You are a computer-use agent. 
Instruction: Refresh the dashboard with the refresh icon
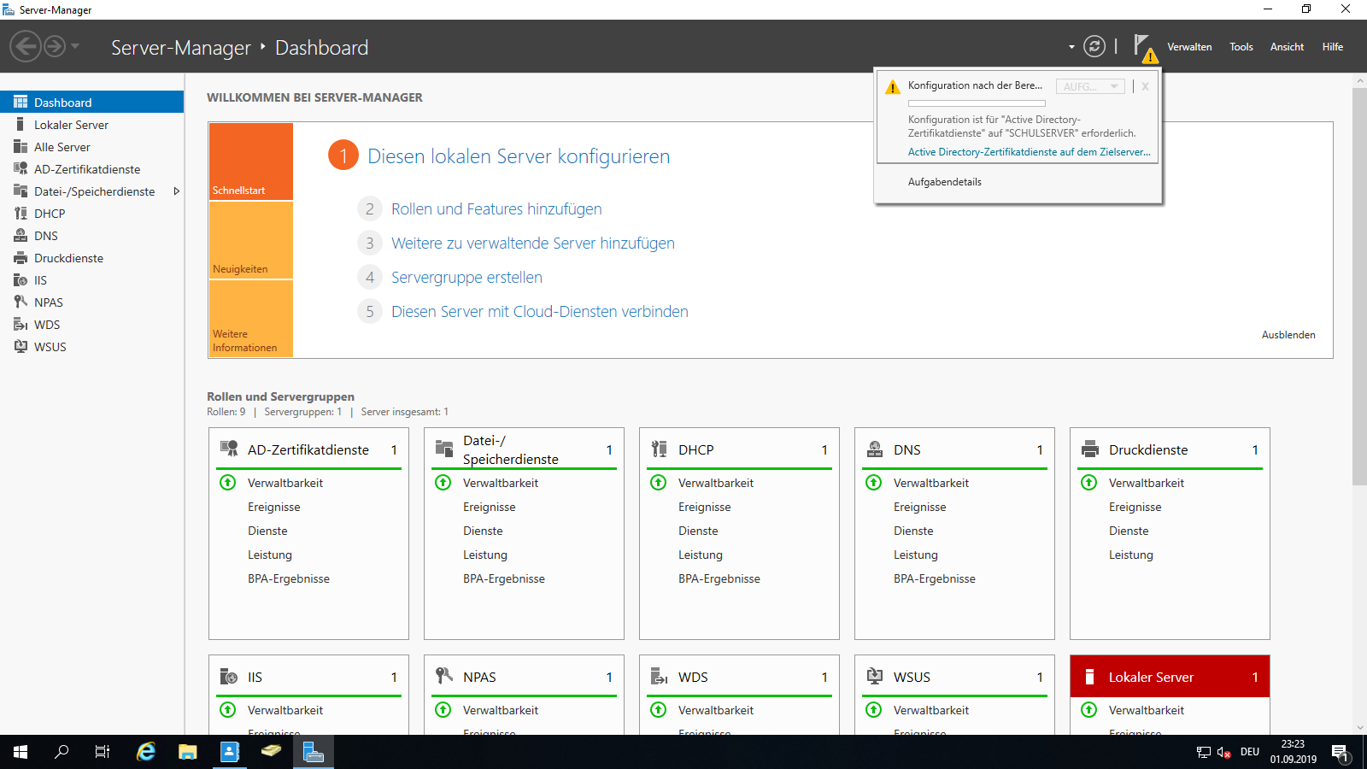[x=1094, y=46]
